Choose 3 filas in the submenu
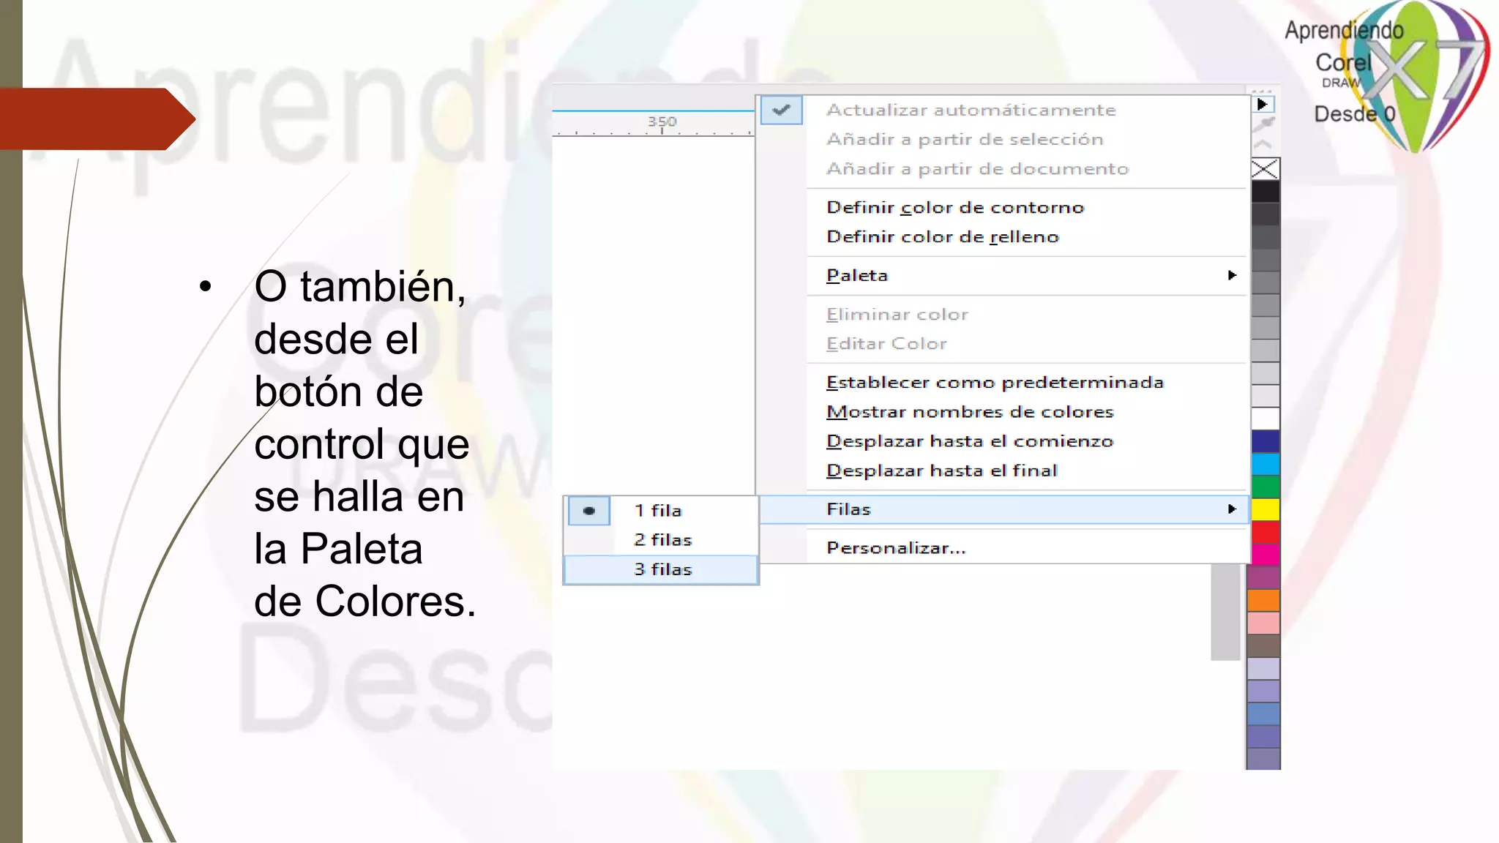 pos(662,569)
